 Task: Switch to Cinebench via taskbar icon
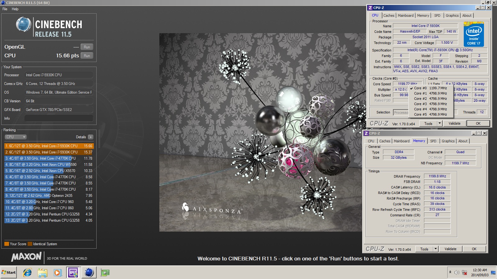pyautogui.click(x=89, y=272)
